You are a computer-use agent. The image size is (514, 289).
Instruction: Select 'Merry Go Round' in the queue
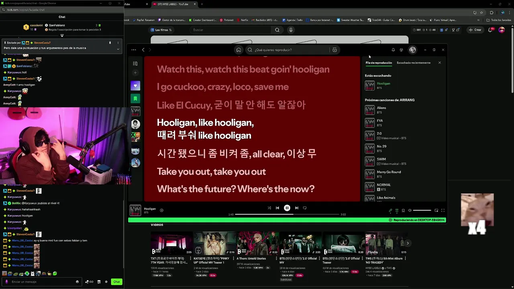click(x=404, y=174)
